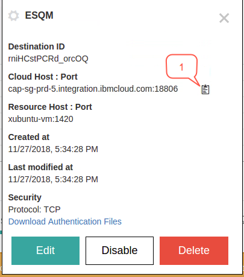Select the Destination ID value rniHCstPCRd_orcOQ

[48, 59]
